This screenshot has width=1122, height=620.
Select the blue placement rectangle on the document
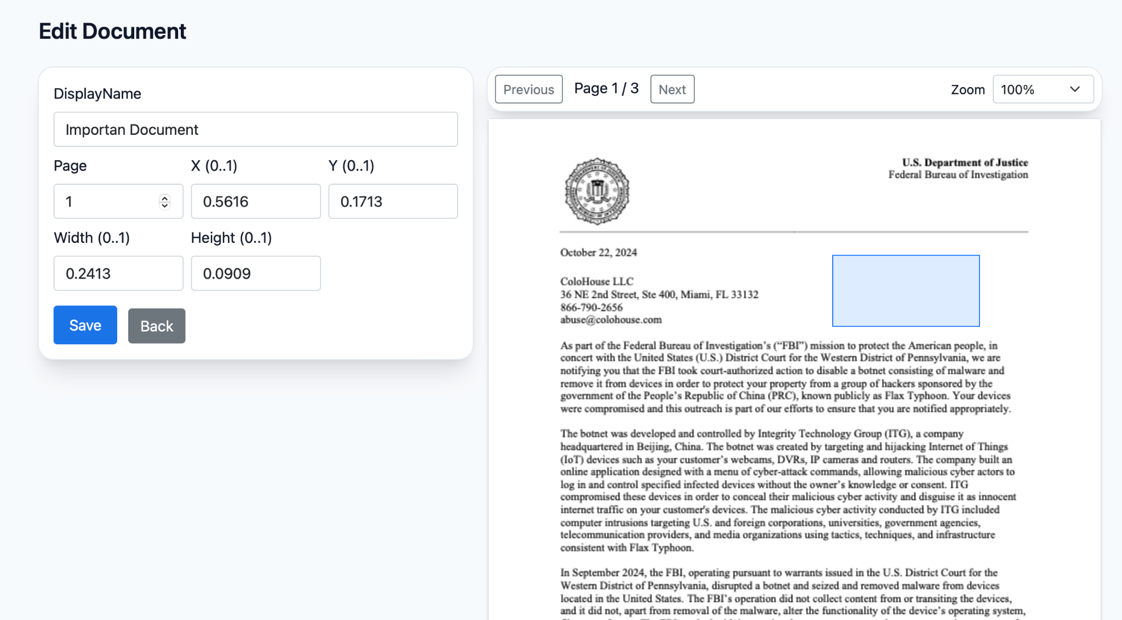click(906, 291)
